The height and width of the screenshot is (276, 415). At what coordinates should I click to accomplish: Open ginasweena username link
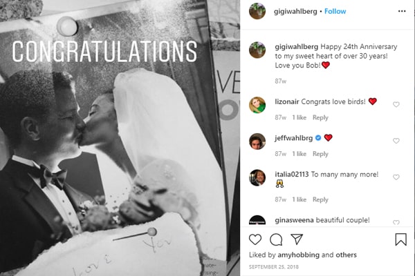click(294, 220)
